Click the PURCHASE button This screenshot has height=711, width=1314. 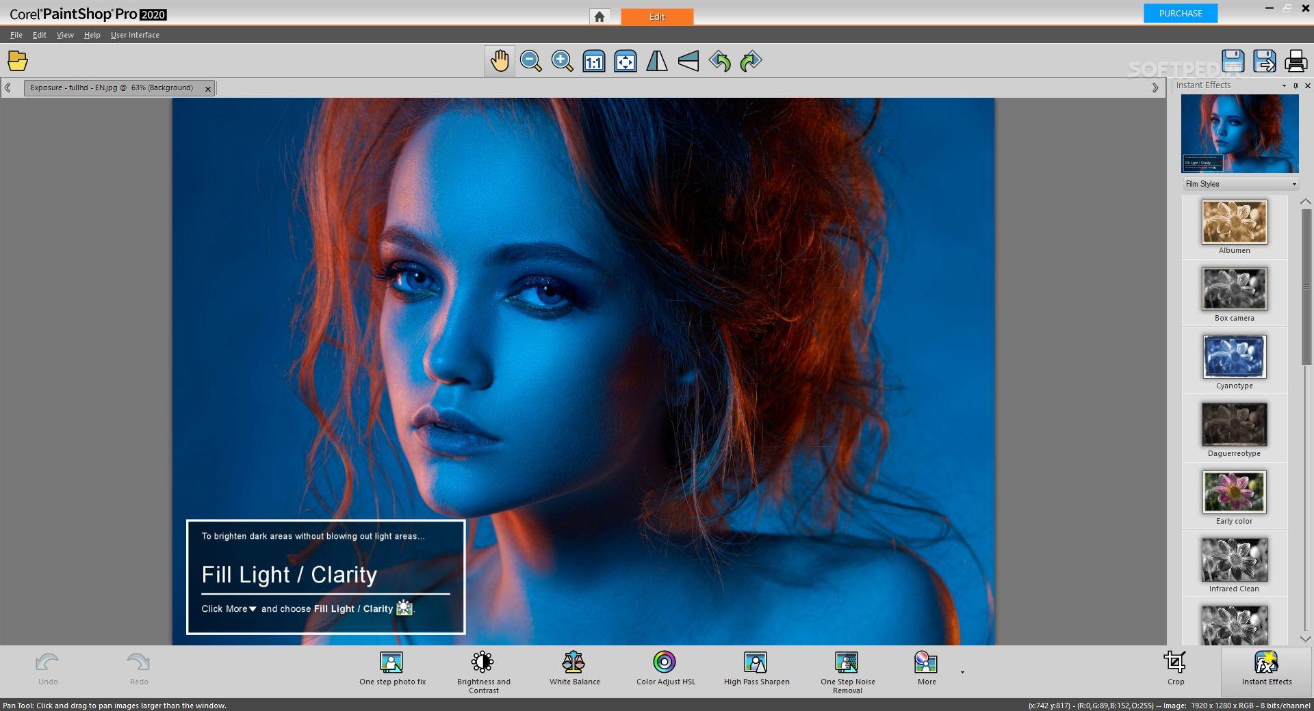(x=1180, y=13)
